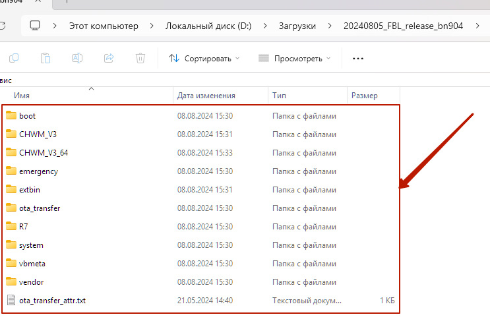Click the computer monitor icon in address bar

pyautogui.click(x=35, y=25)
